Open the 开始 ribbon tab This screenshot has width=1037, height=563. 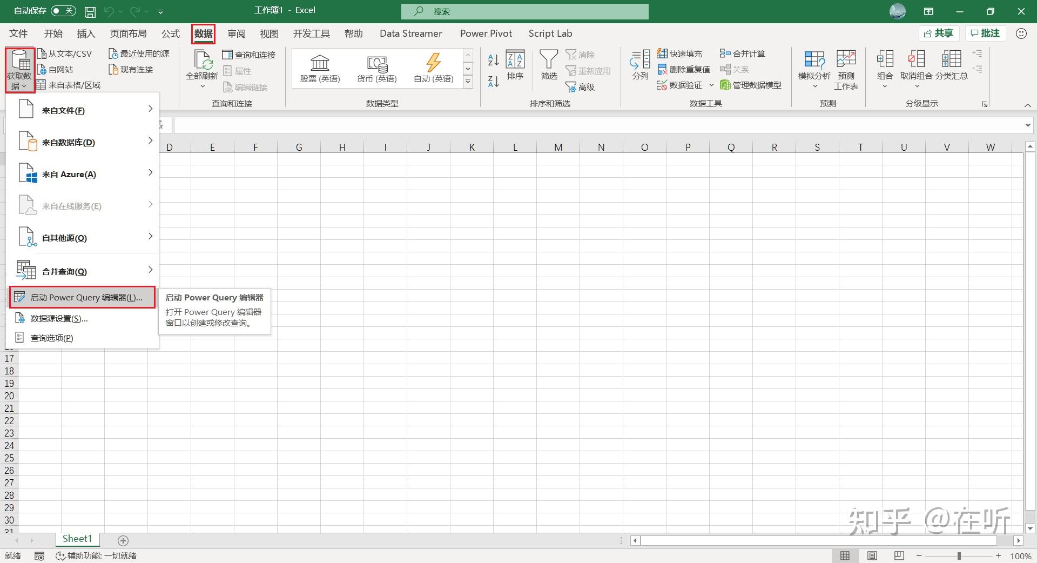click(x=52, y=33)
